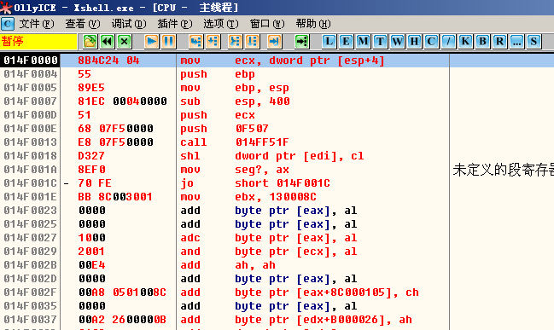Select the add byte ptr [eax+8C000105], ch line
Viewport: 554px width, 330px height.
click(300, 292)
